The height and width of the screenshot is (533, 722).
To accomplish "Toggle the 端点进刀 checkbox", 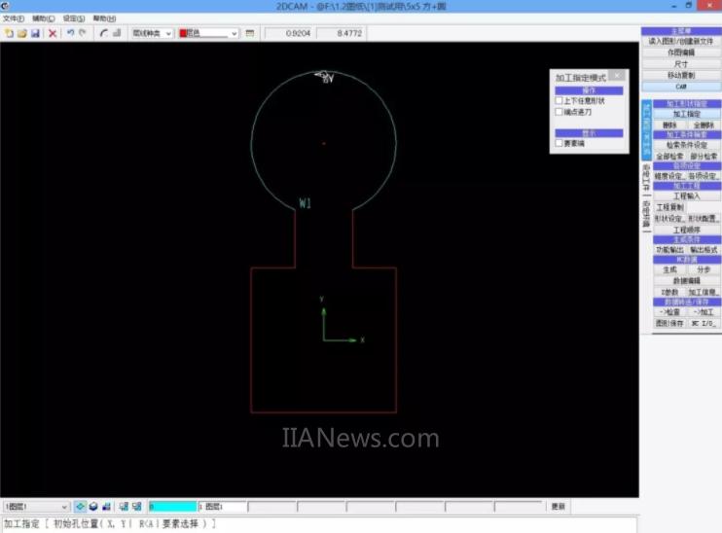I will tap(559, 112).
